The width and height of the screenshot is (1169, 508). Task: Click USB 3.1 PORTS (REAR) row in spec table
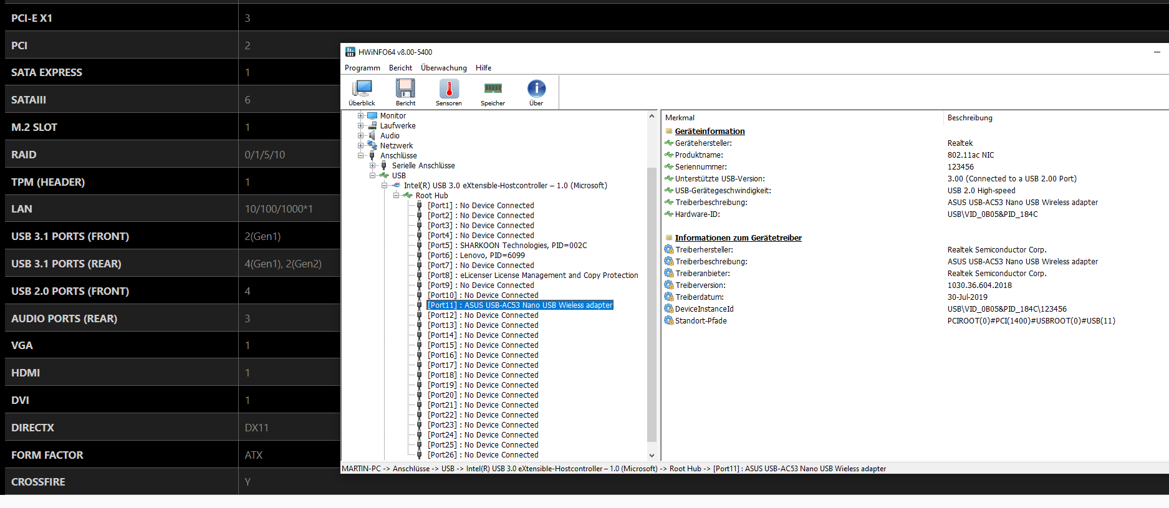173,264
